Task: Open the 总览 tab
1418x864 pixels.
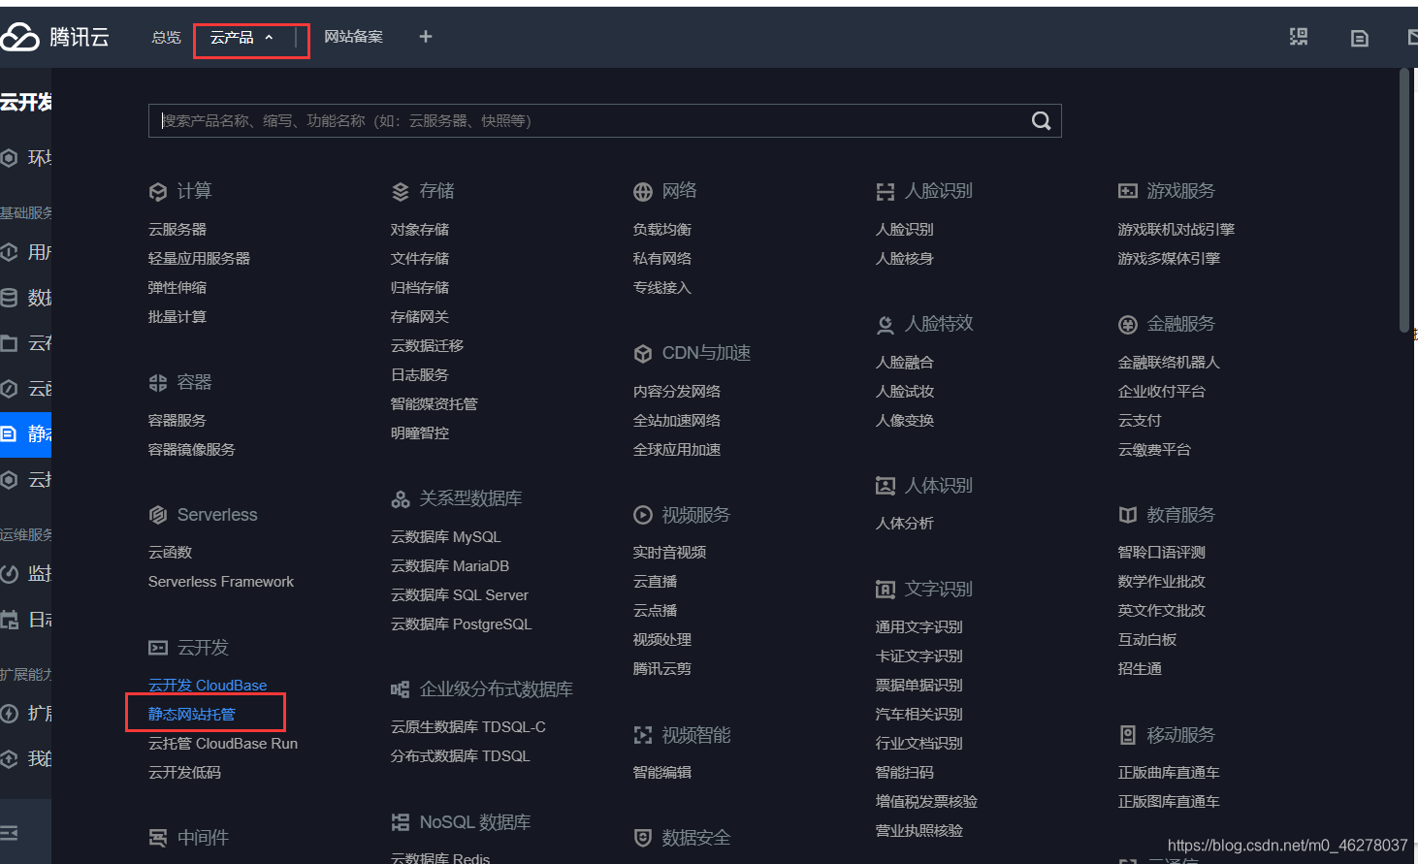Action: tap(166, 37)
